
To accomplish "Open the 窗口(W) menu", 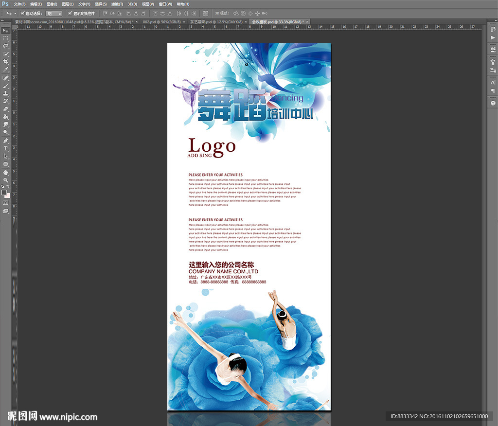I will [x=165, y=4].
